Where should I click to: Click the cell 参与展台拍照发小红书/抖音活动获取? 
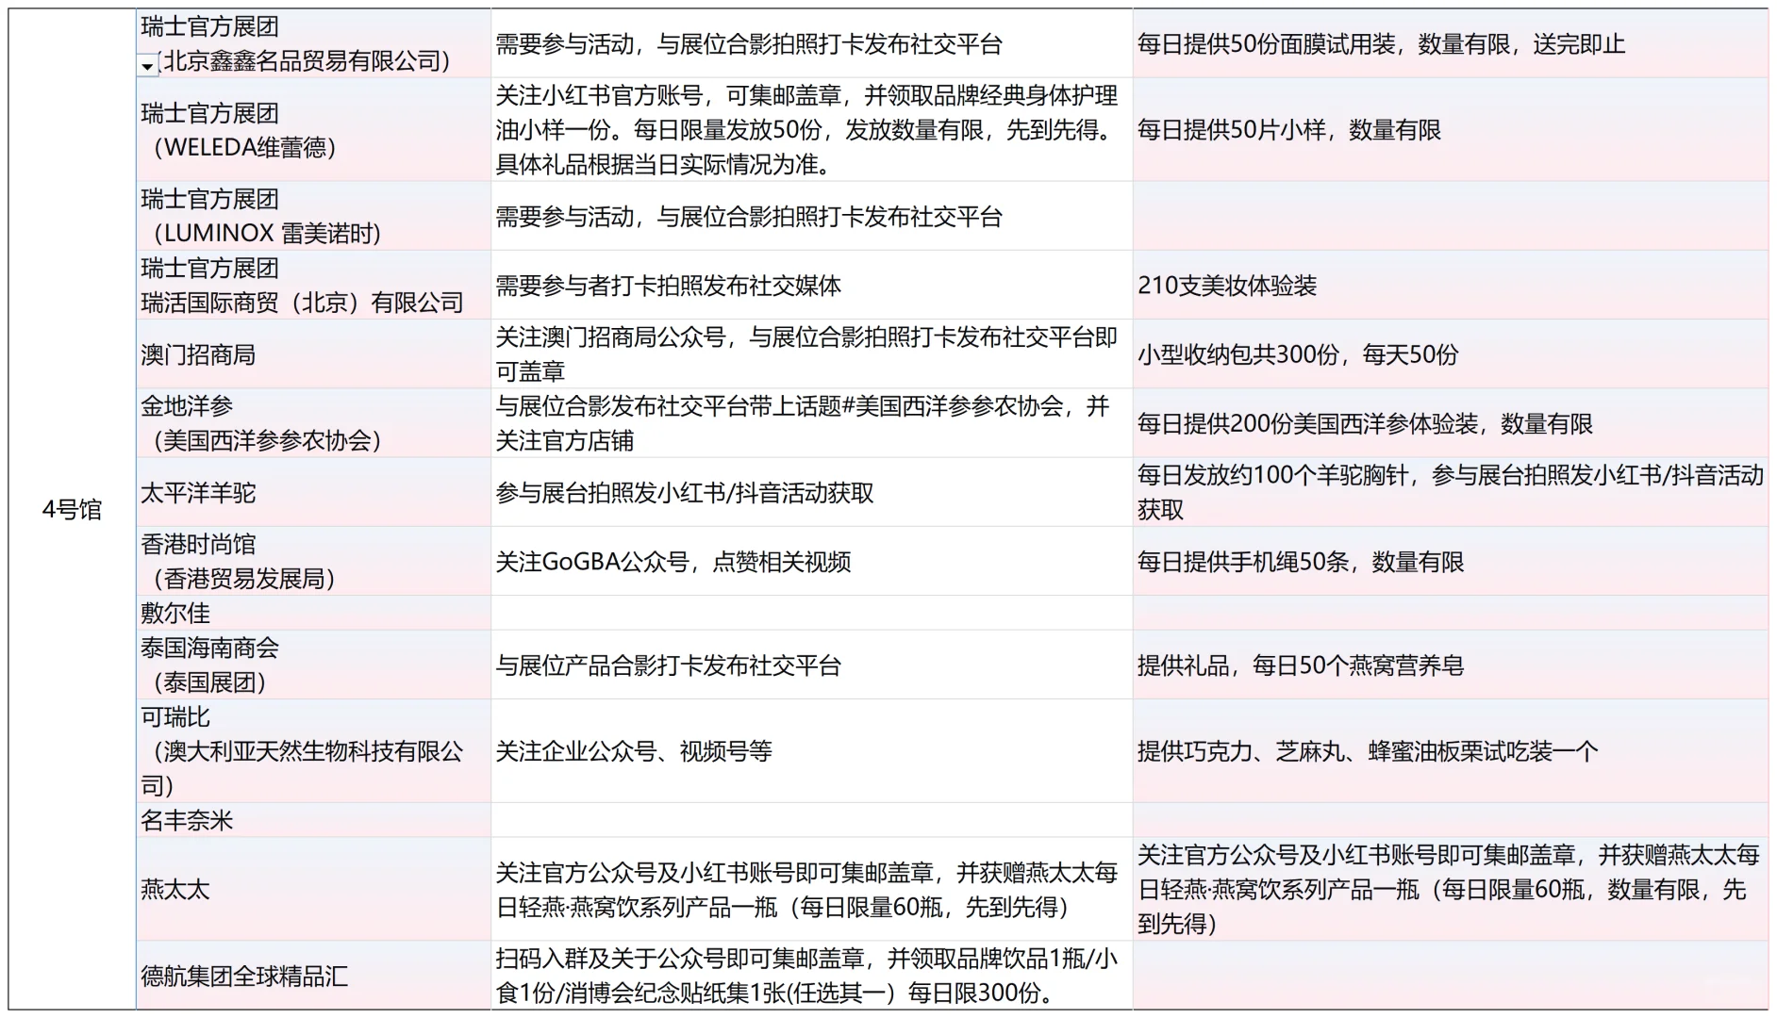click(x=811, y=492)
